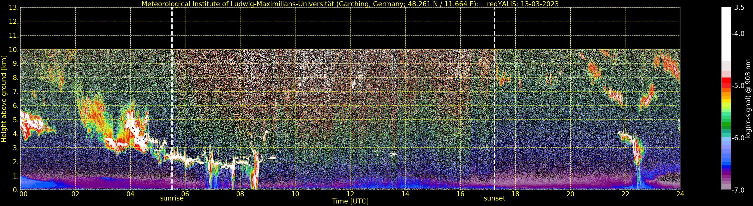Click the colorbar tick value '-3.5'
Viewport: 753px width, 206px height.
pos(738,7)
